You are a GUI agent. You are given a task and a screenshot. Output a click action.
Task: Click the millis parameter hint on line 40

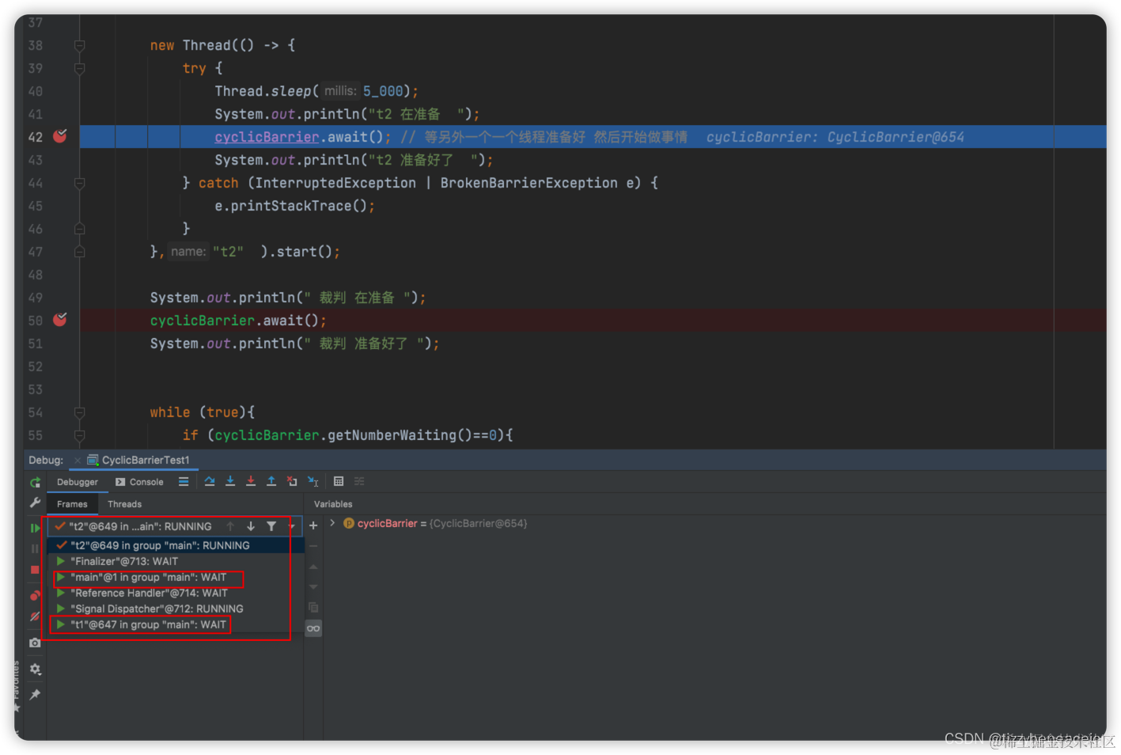pyautogui.click(x=340, y=91)
